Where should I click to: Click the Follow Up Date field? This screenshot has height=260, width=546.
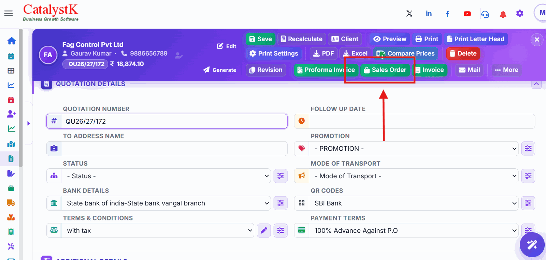(422, 121)
